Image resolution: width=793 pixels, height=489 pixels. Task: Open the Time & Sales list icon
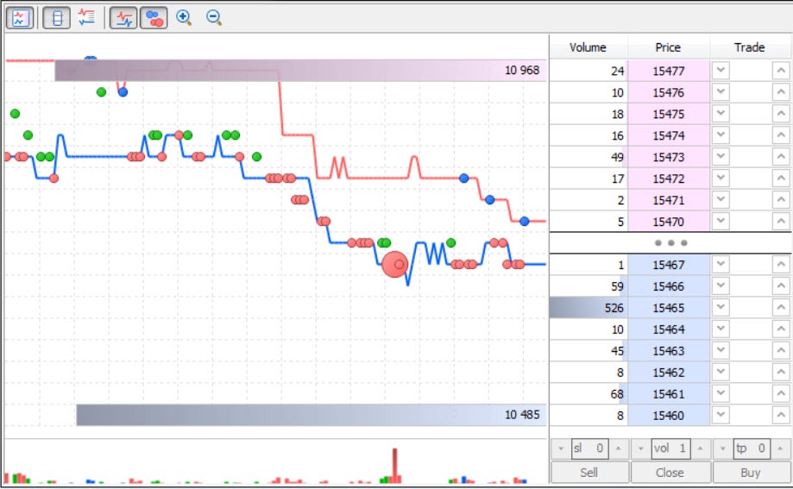tap(86, 18)
